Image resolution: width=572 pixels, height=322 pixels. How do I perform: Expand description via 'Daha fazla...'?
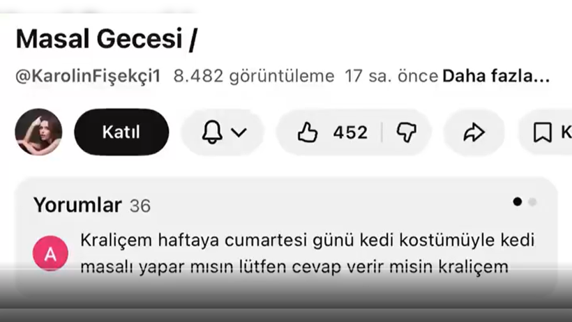click(x=496, y=76)
